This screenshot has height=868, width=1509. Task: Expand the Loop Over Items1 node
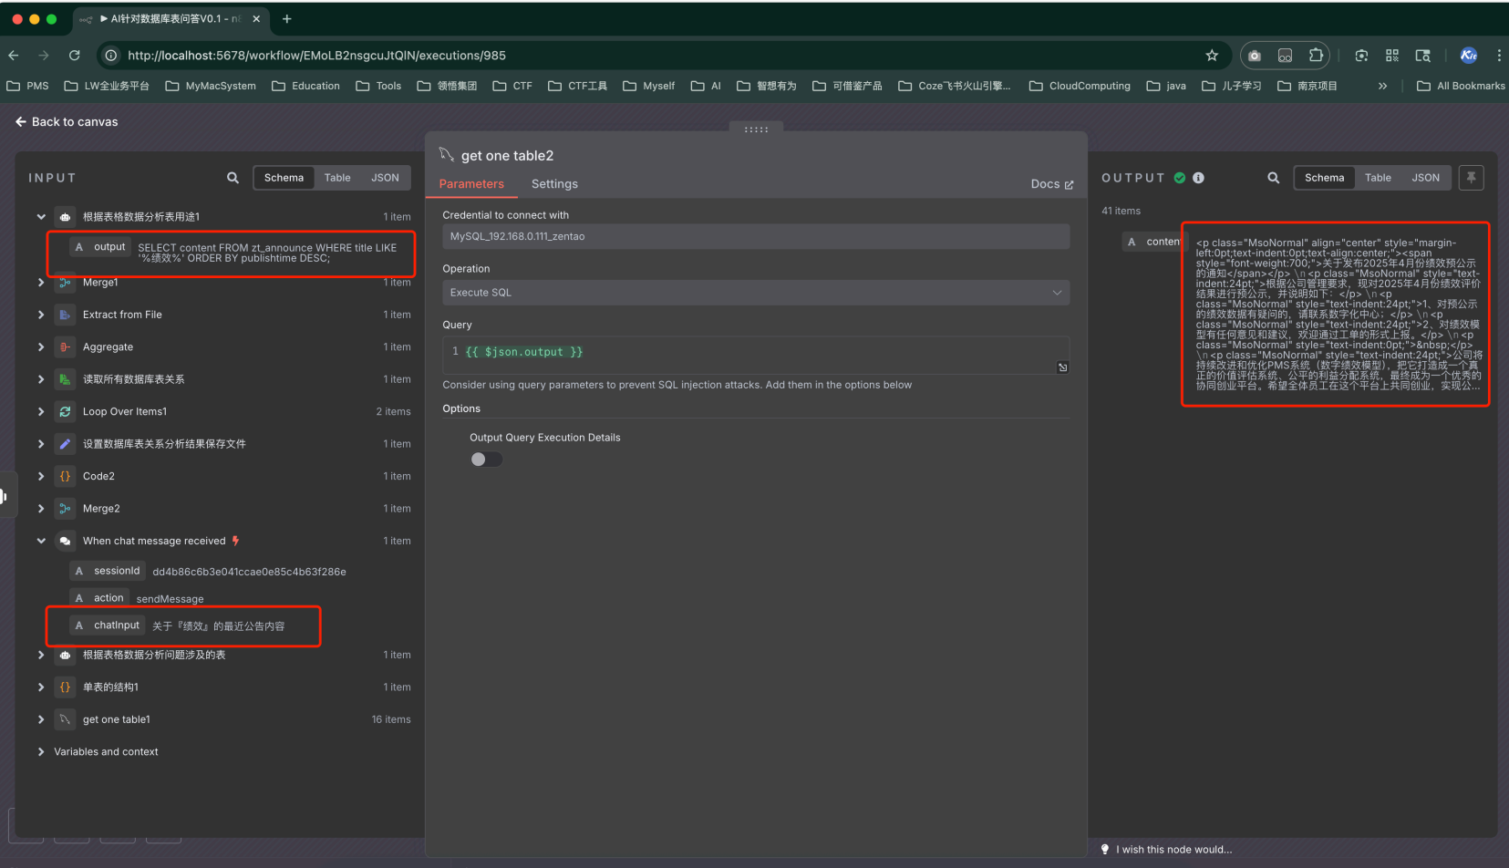coord(41,412)
